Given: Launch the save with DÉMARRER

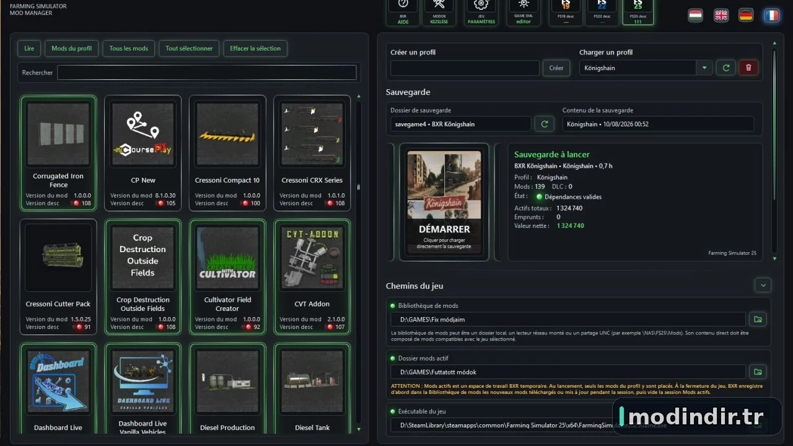Looking at the screenshot, I should tap(444, 203).
